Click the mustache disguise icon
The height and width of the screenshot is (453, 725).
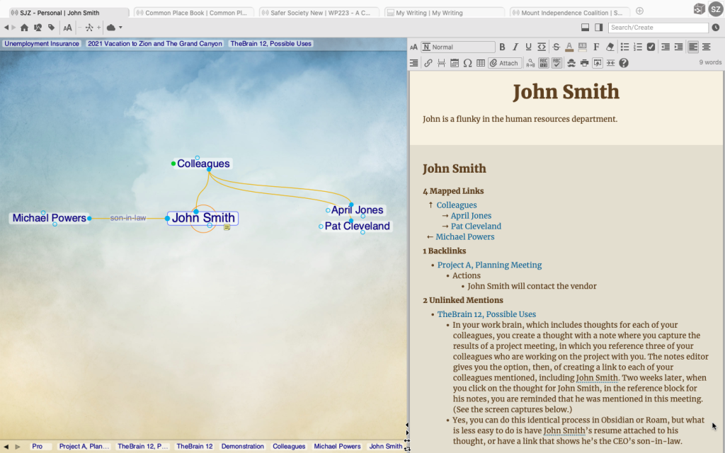pos(571,63)
